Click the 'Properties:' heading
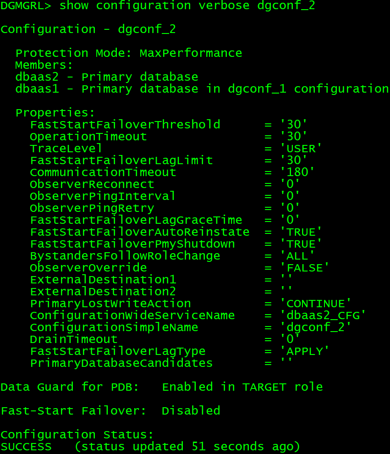This screenshot has width=390, height=454. [x=55, y=113]
